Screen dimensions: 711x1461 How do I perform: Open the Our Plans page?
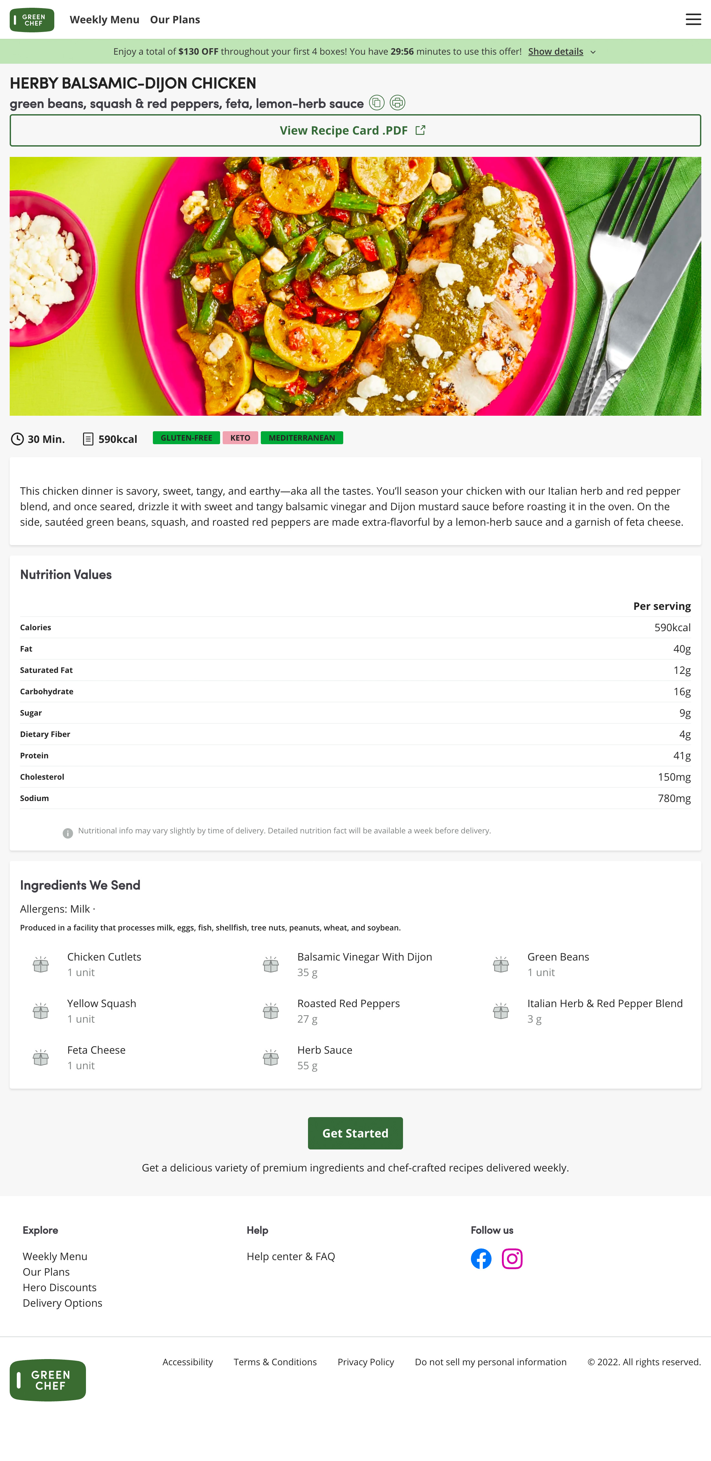pos(175,19)
